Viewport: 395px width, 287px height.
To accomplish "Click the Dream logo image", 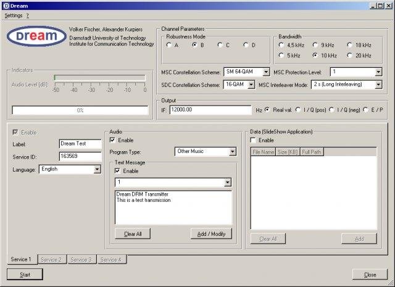I will 36,36.
